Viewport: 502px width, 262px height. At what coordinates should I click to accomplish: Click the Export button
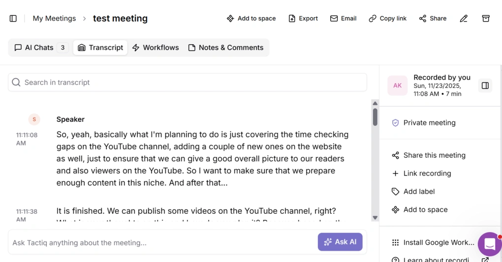(303, 19)
